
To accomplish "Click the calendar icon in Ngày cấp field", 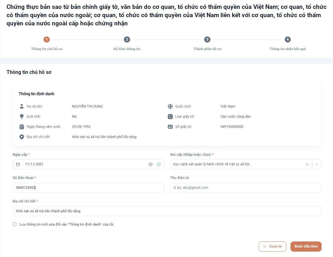I will (x=18, y=164).
